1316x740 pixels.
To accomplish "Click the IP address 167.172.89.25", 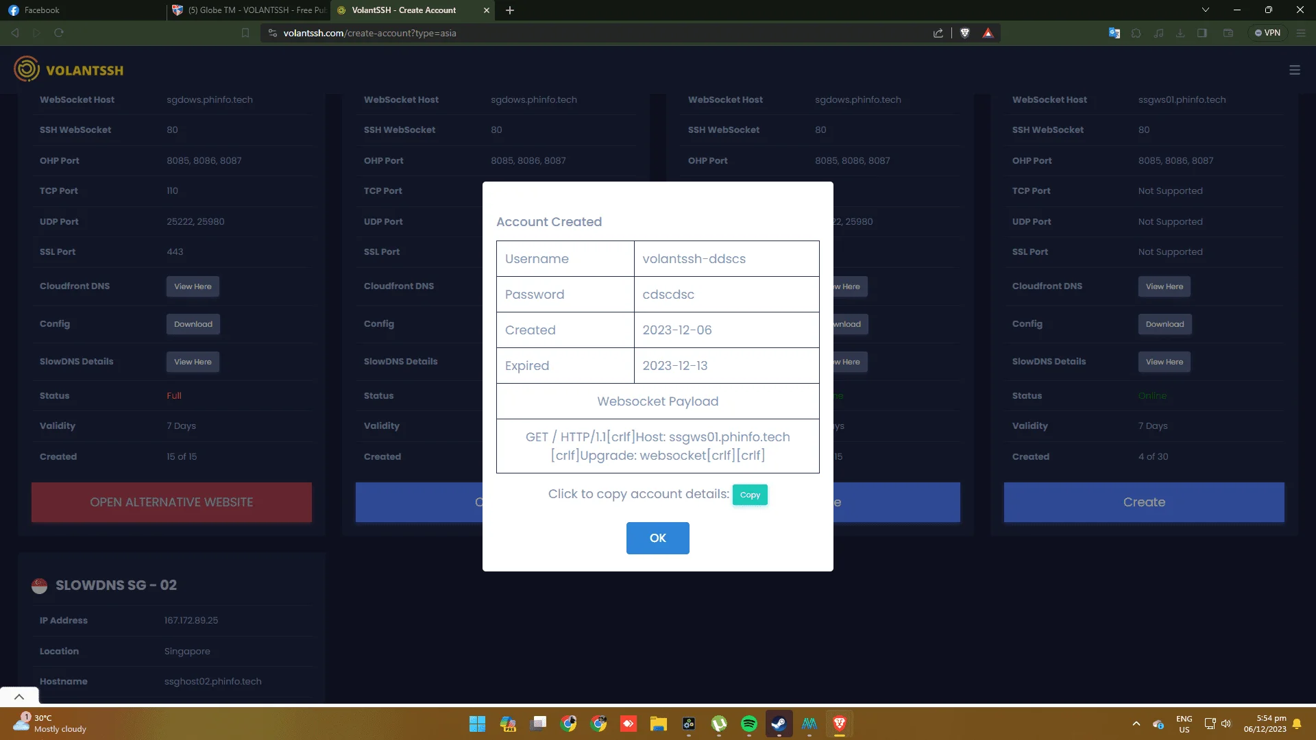I will point(191,621).
